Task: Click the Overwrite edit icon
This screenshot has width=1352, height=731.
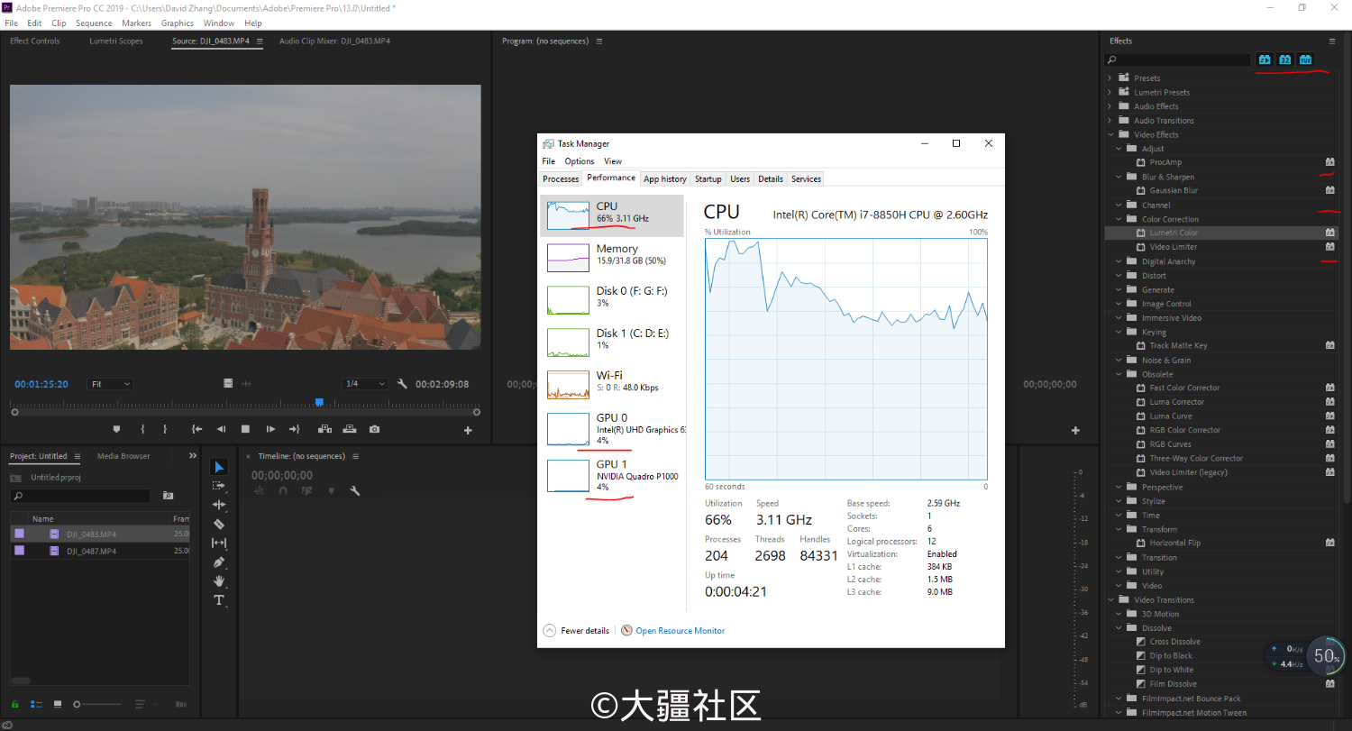Action: 350,429
